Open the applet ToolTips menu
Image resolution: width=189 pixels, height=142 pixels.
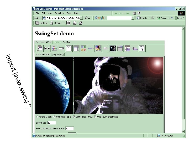point(66,42)
